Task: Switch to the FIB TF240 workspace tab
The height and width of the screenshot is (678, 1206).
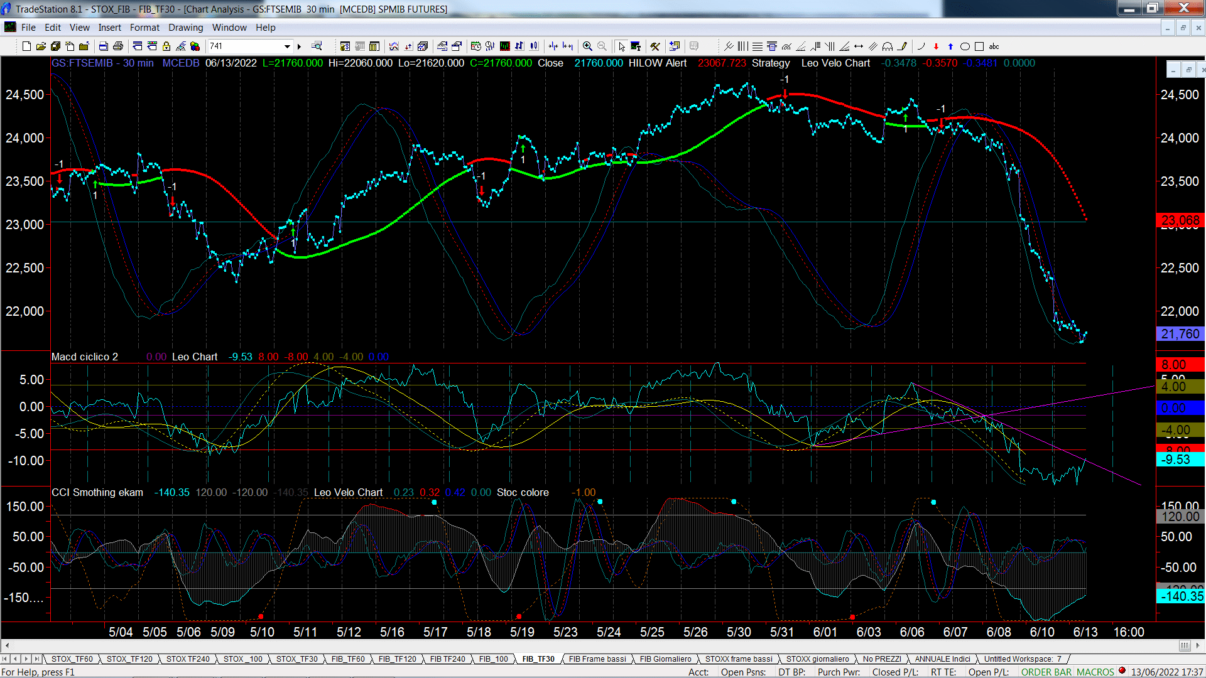Action: pyautogui.click(x=447, y=659)
